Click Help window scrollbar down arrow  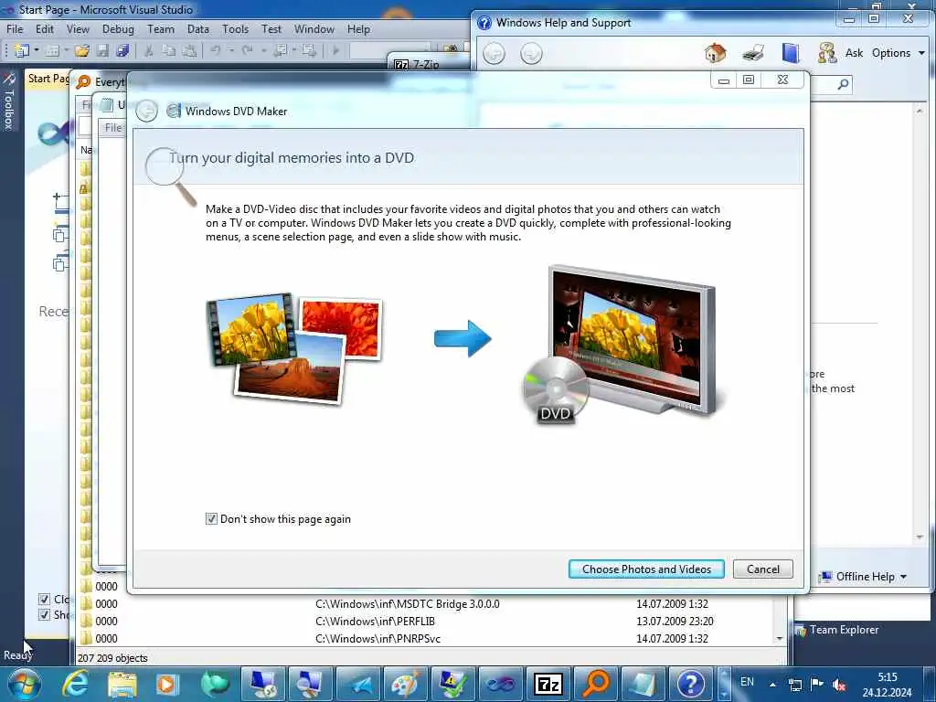point(920,537)
